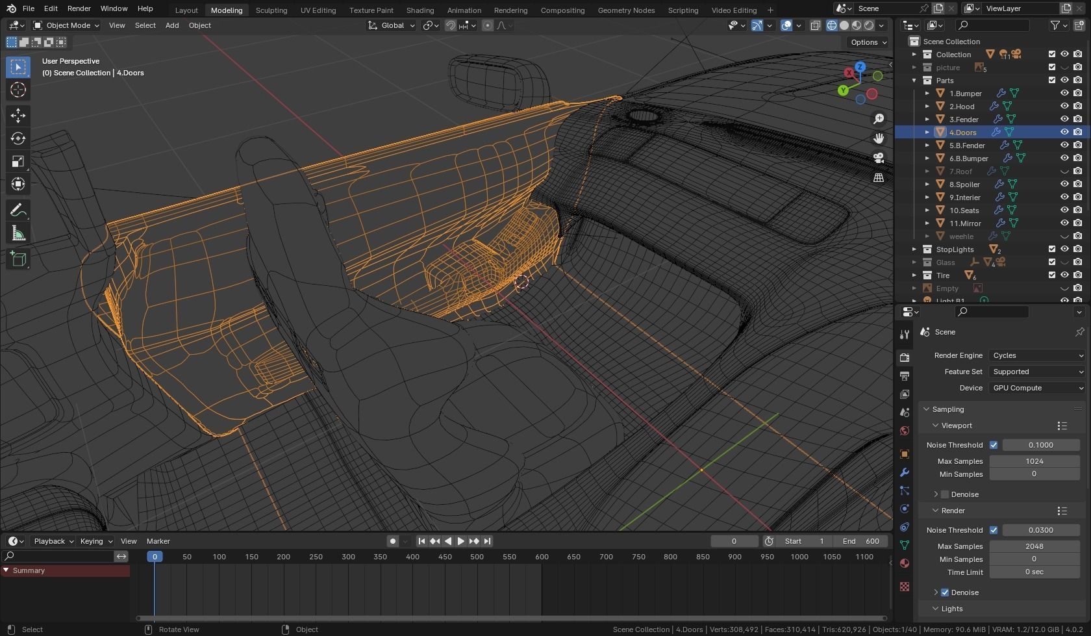Open the Feature Set dropdown
The height and width of the screenshot is (636, 1091).
pyautogui.click(x=1037, y=372)
